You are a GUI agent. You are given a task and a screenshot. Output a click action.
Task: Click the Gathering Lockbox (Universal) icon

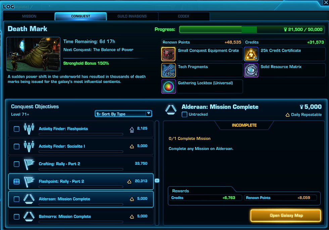coord(168,86)
